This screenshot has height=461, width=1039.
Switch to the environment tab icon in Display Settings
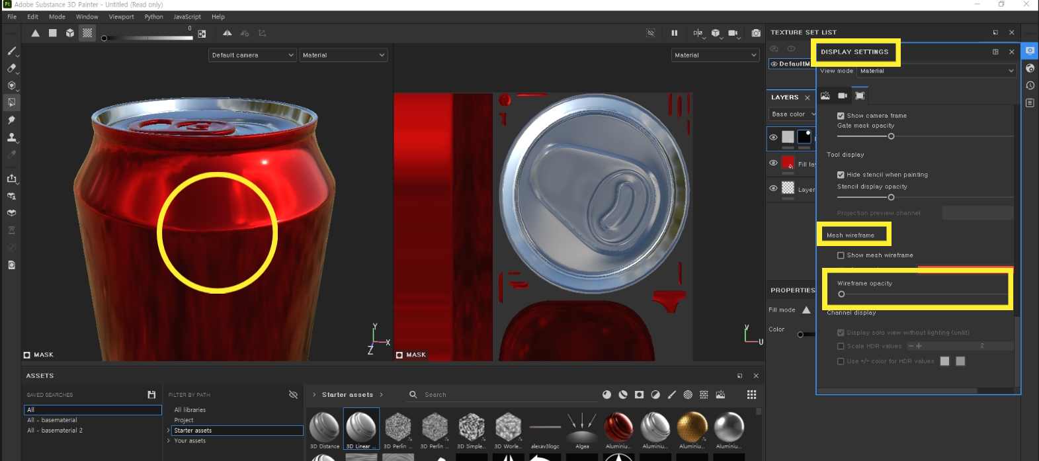pyautogui.click(x=825, y=96)
